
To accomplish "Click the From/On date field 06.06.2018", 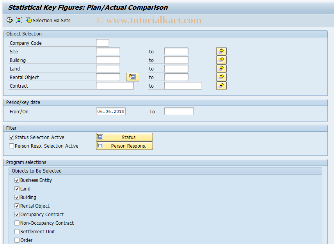I will [111, 111].
